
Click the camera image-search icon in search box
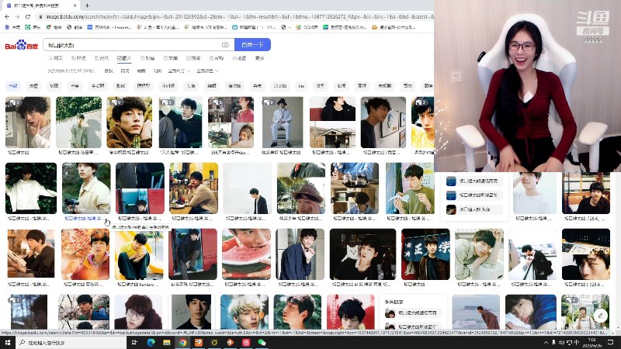pyautogui.click(x=225, y=45)
